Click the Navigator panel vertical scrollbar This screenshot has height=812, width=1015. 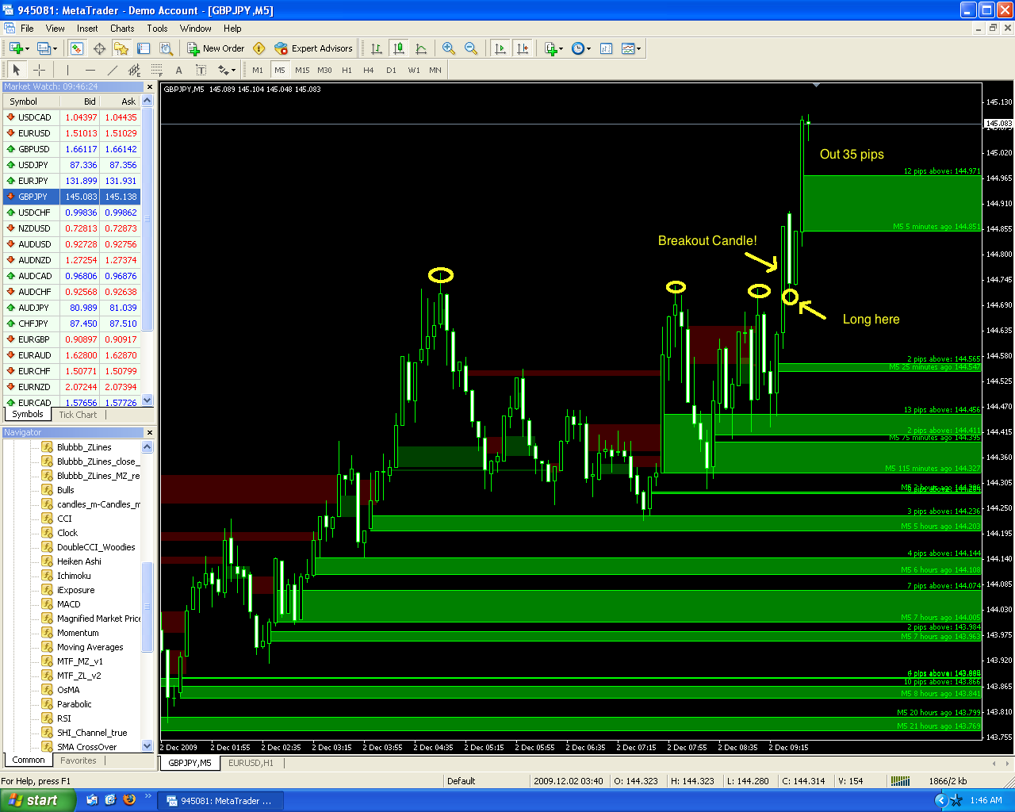(x=147, y=603)
